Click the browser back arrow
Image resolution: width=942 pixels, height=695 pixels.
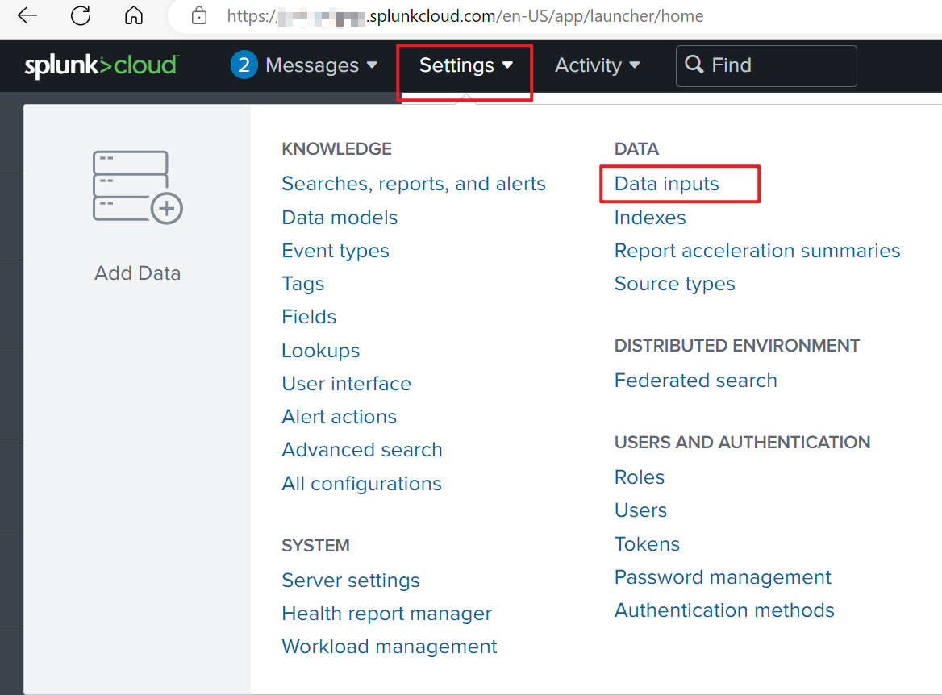click(x=27, y=15)
